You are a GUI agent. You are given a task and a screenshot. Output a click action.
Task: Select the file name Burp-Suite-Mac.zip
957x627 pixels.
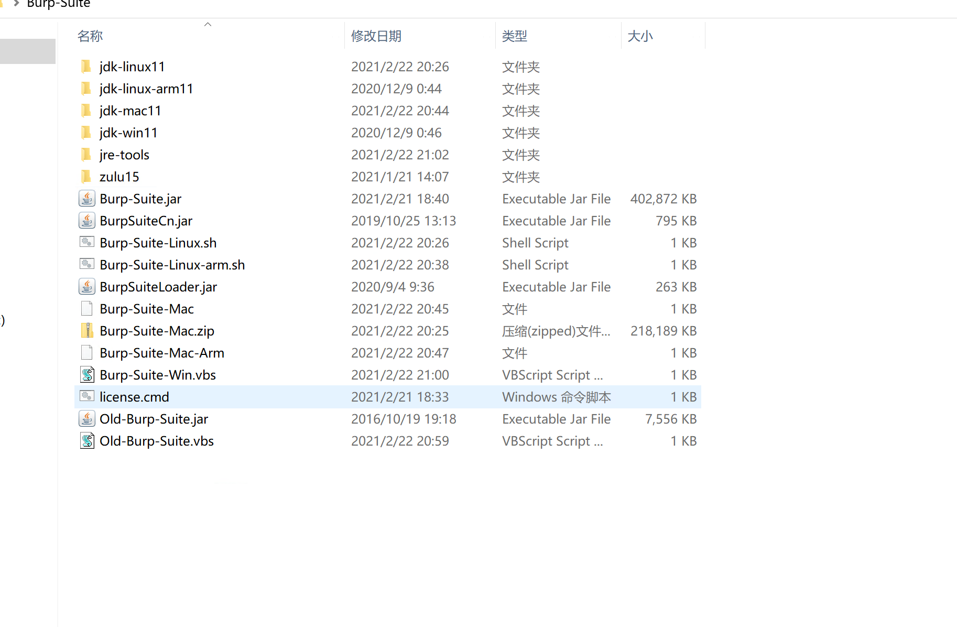pyautogui.click(x=157, y=331)
